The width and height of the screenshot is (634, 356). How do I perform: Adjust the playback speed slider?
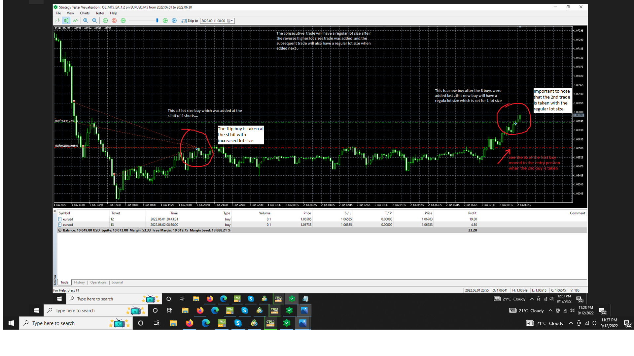coord(157,20)
